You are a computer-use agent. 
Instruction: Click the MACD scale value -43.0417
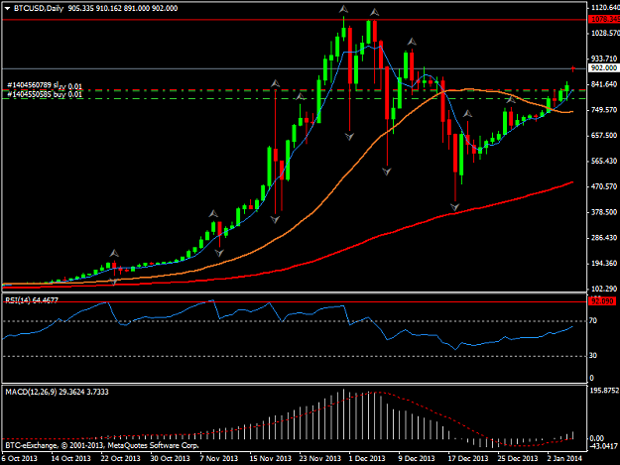[603, 446]
